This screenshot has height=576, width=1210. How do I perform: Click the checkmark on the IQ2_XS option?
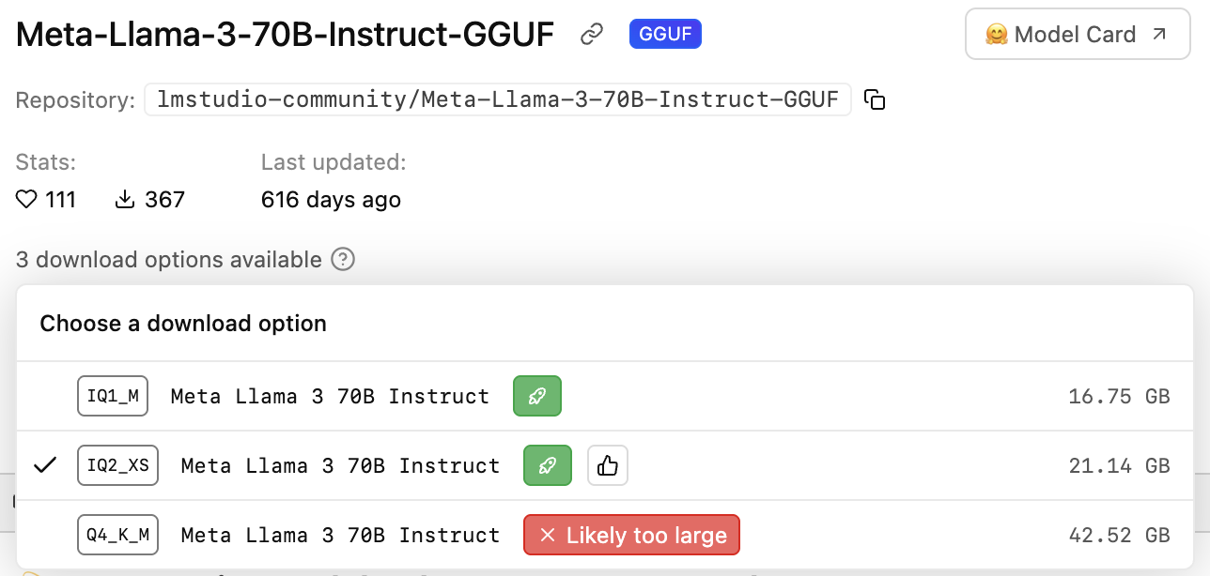pos(45,465)
